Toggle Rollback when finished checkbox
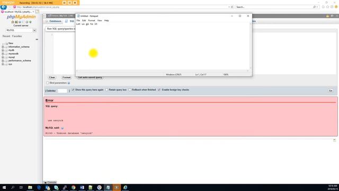This screenshot has height=191, width=339. click(x=130, y=90)
